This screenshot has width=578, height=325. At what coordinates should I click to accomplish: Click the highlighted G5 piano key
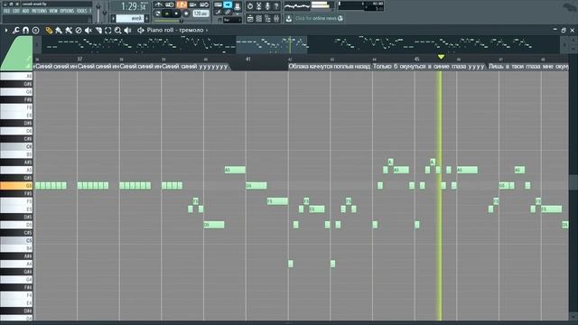click(16, 185)
